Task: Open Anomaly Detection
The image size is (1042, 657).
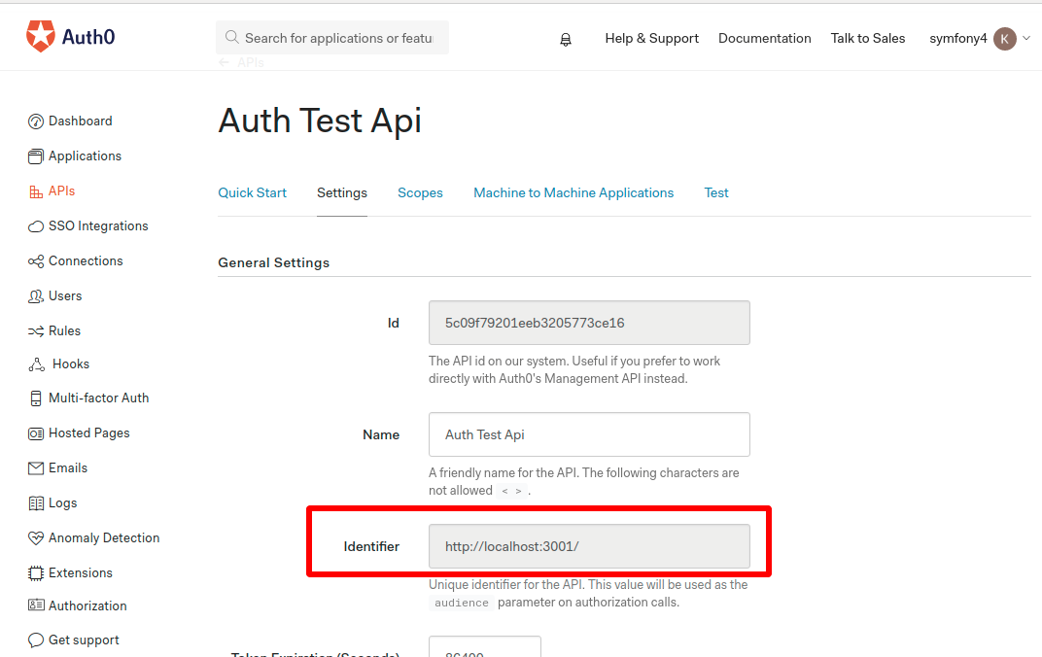Action: click(104, 537)
